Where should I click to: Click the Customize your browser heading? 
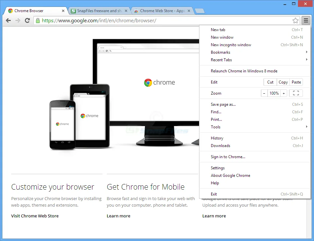click(53, 187)
